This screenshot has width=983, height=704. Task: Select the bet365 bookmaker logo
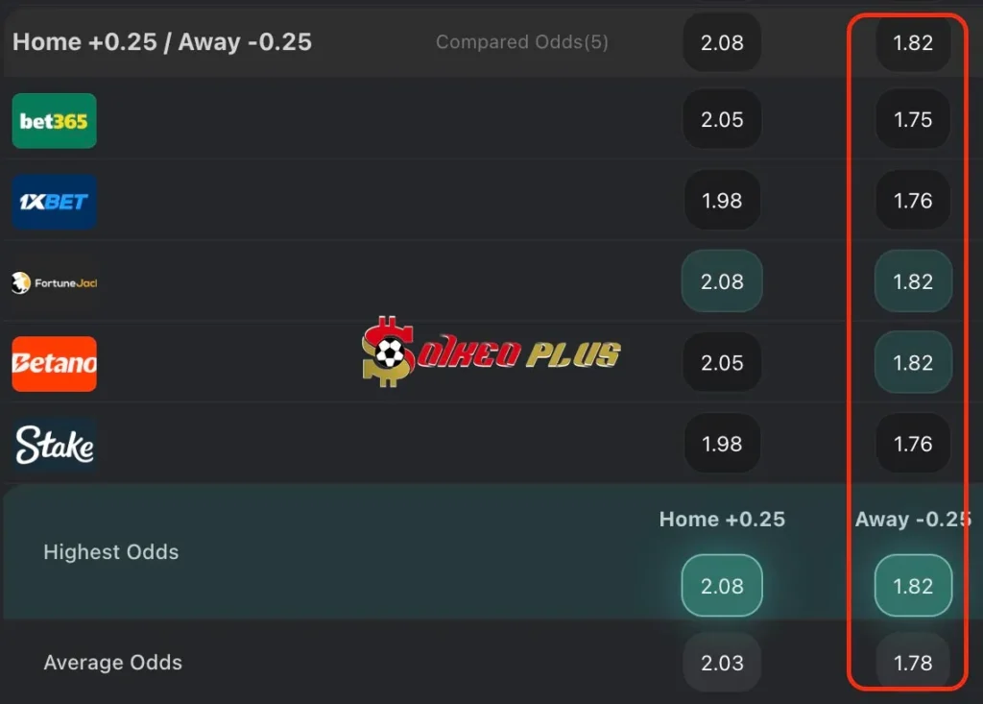pyautogui.click(x=54, y=121)
